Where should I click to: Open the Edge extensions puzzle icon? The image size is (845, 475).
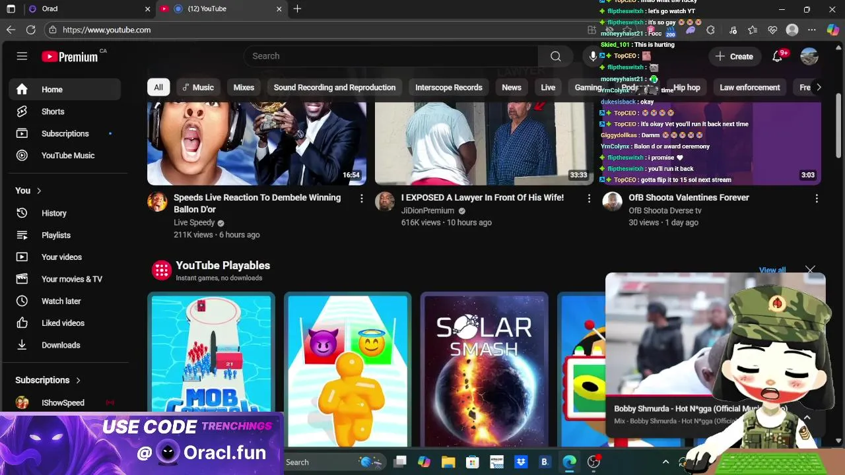[x=710, y=30]
